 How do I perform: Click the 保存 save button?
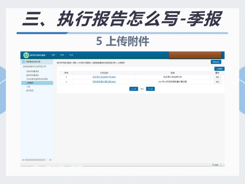[142, 89]
